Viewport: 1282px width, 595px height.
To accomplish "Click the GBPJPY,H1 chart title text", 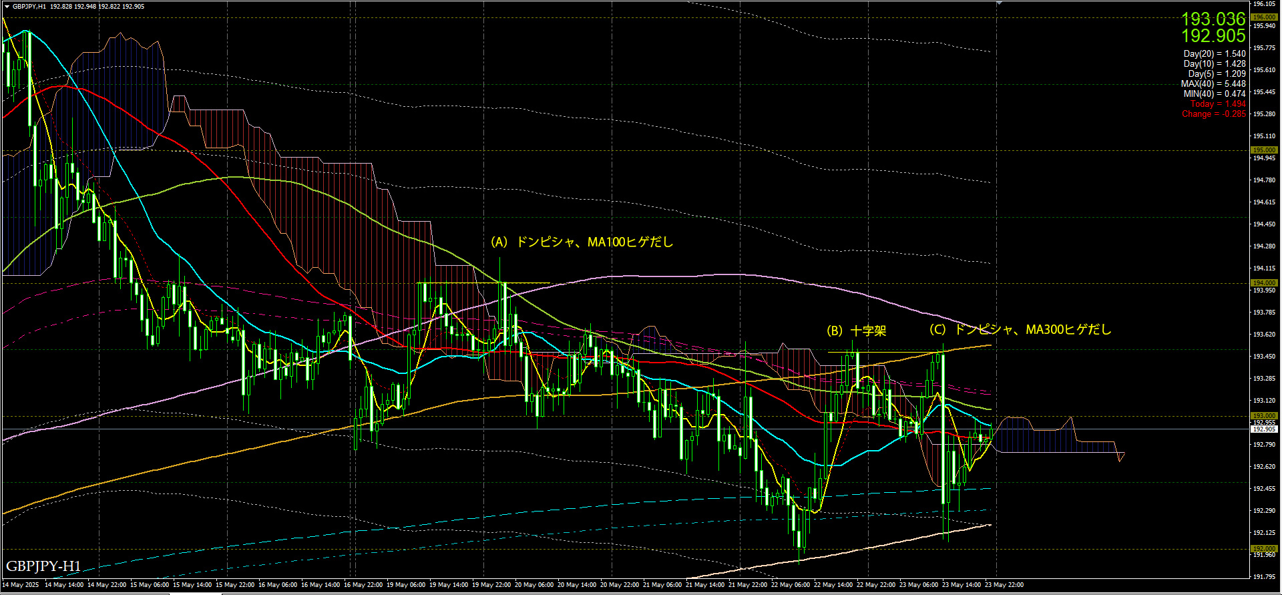I will pyautogui.click(x=29, y=6).
